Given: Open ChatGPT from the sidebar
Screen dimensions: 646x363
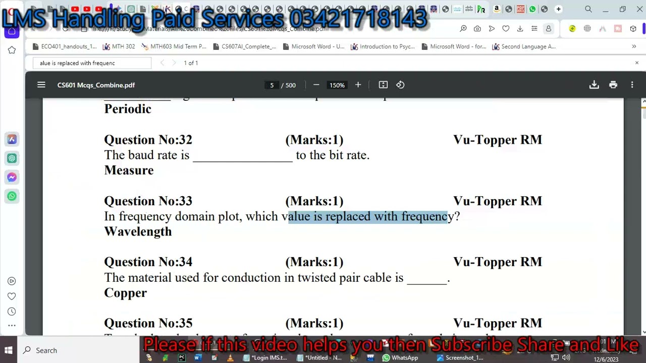Looking at the screenshot, I should pos(12,158).
